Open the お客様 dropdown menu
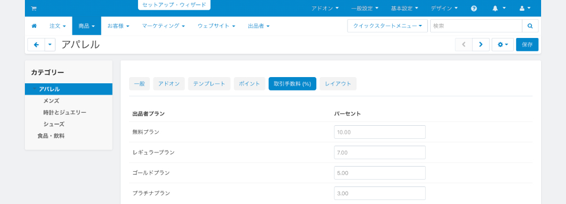566x204 pixels. (x=118, y=26)
